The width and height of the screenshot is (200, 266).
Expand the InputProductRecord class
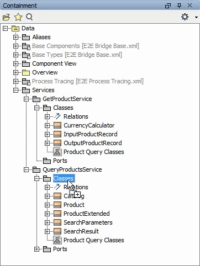(x=47, y=134)
